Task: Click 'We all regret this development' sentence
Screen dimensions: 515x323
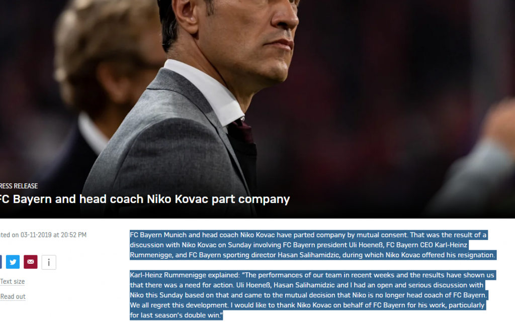Action: pos(179,305)
